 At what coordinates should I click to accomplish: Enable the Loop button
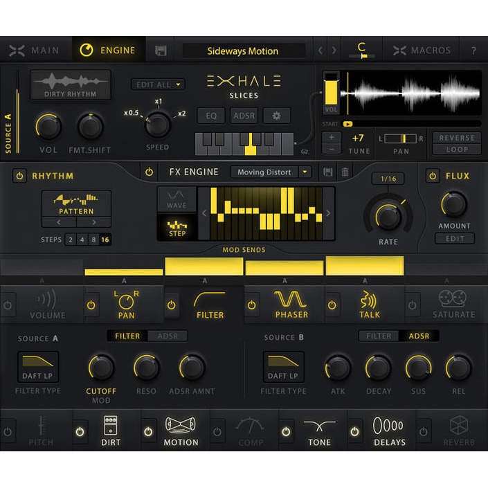coord(457,150)
